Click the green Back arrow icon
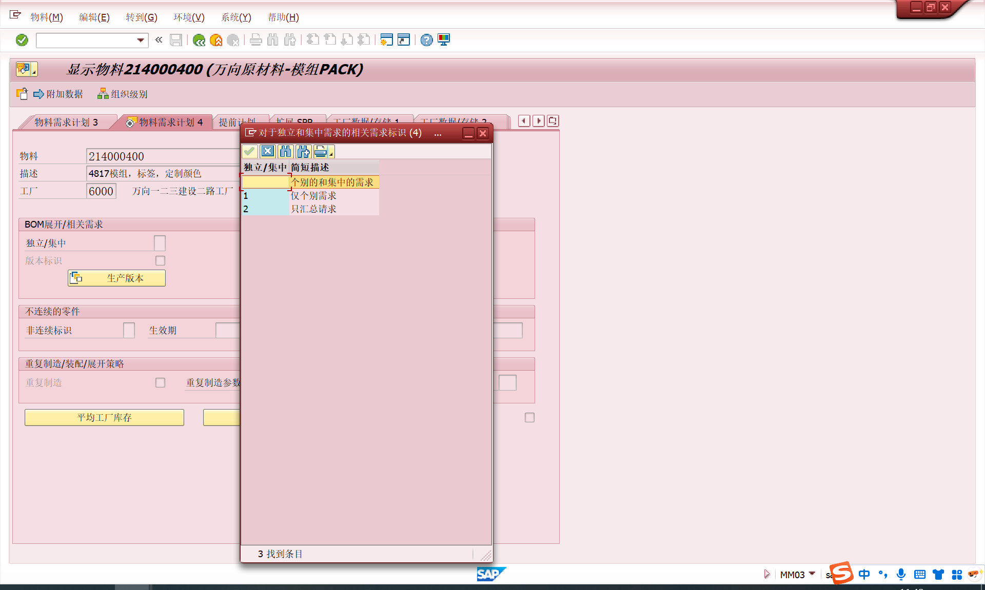 tap(199, 40)
